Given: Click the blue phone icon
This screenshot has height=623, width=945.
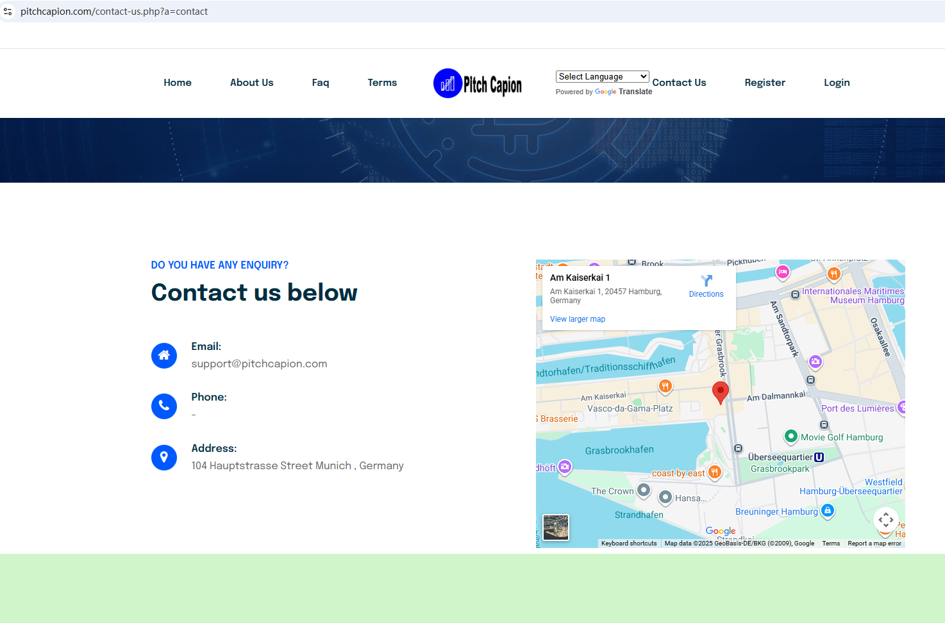Looking at the screenshot, I should [x=164, y=406].
